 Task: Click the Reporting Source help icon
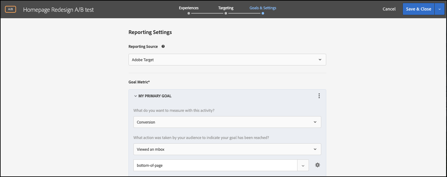tap(163, 47)
